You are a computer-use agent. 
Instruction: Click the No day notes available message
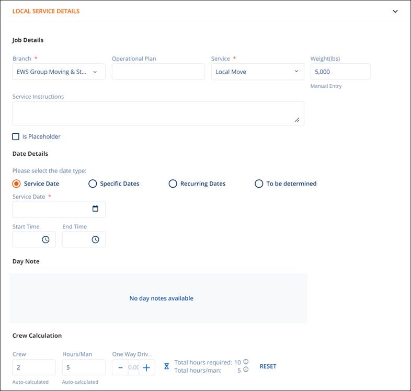click(x=161, y=298)
